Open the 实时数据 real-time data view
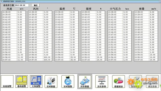This screenshot has height=91, width=161. [51, 81]
